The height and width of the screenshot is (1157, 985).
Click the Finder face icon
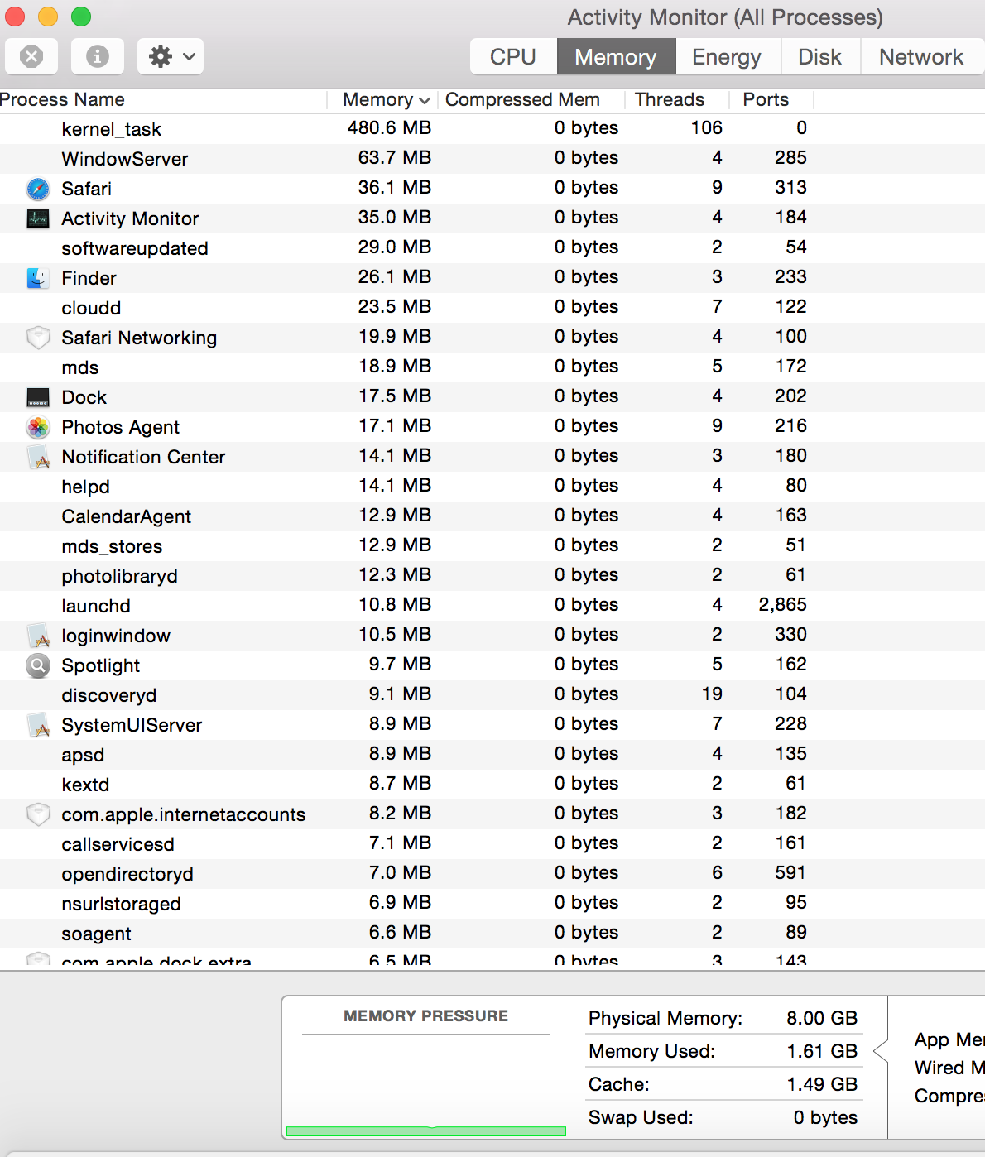(x=38, y=278)
